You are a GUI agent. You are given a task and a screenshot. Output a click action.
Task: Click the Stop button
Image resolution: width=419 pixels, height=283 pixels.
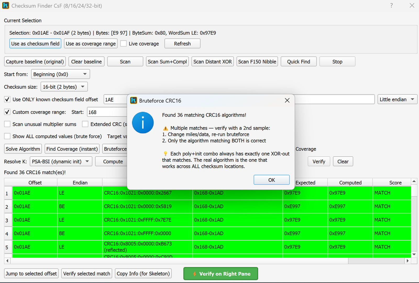[x=337, y=62]
